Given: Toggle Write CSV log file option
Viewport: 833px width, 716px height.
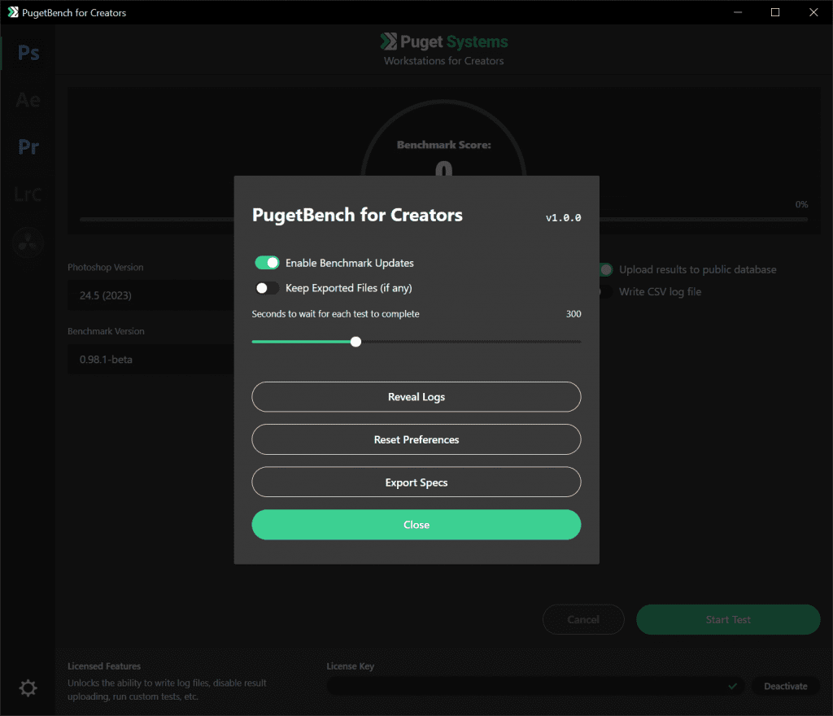Looking at the screenshot, I should coord(603,291).
